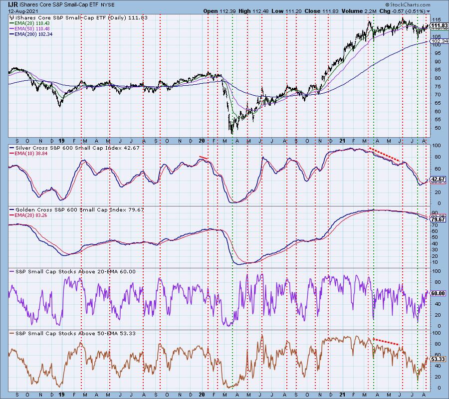Click the Golden Cross S&P 600 Small Cap Index legend
The height and width of the screenshot is (399, 449).
coord(77,210)
